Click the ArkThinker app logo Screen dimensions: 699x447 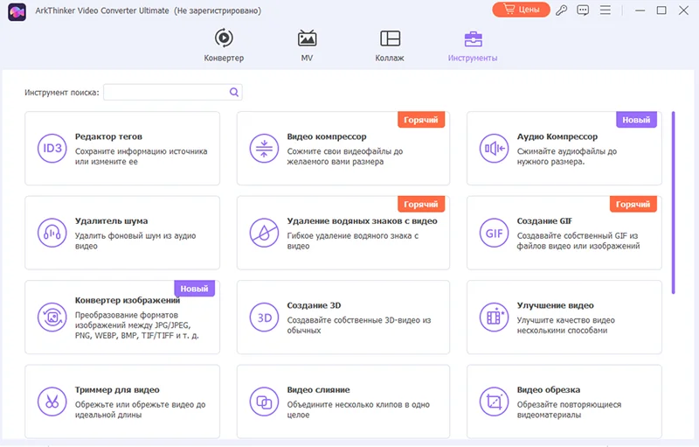17,11
